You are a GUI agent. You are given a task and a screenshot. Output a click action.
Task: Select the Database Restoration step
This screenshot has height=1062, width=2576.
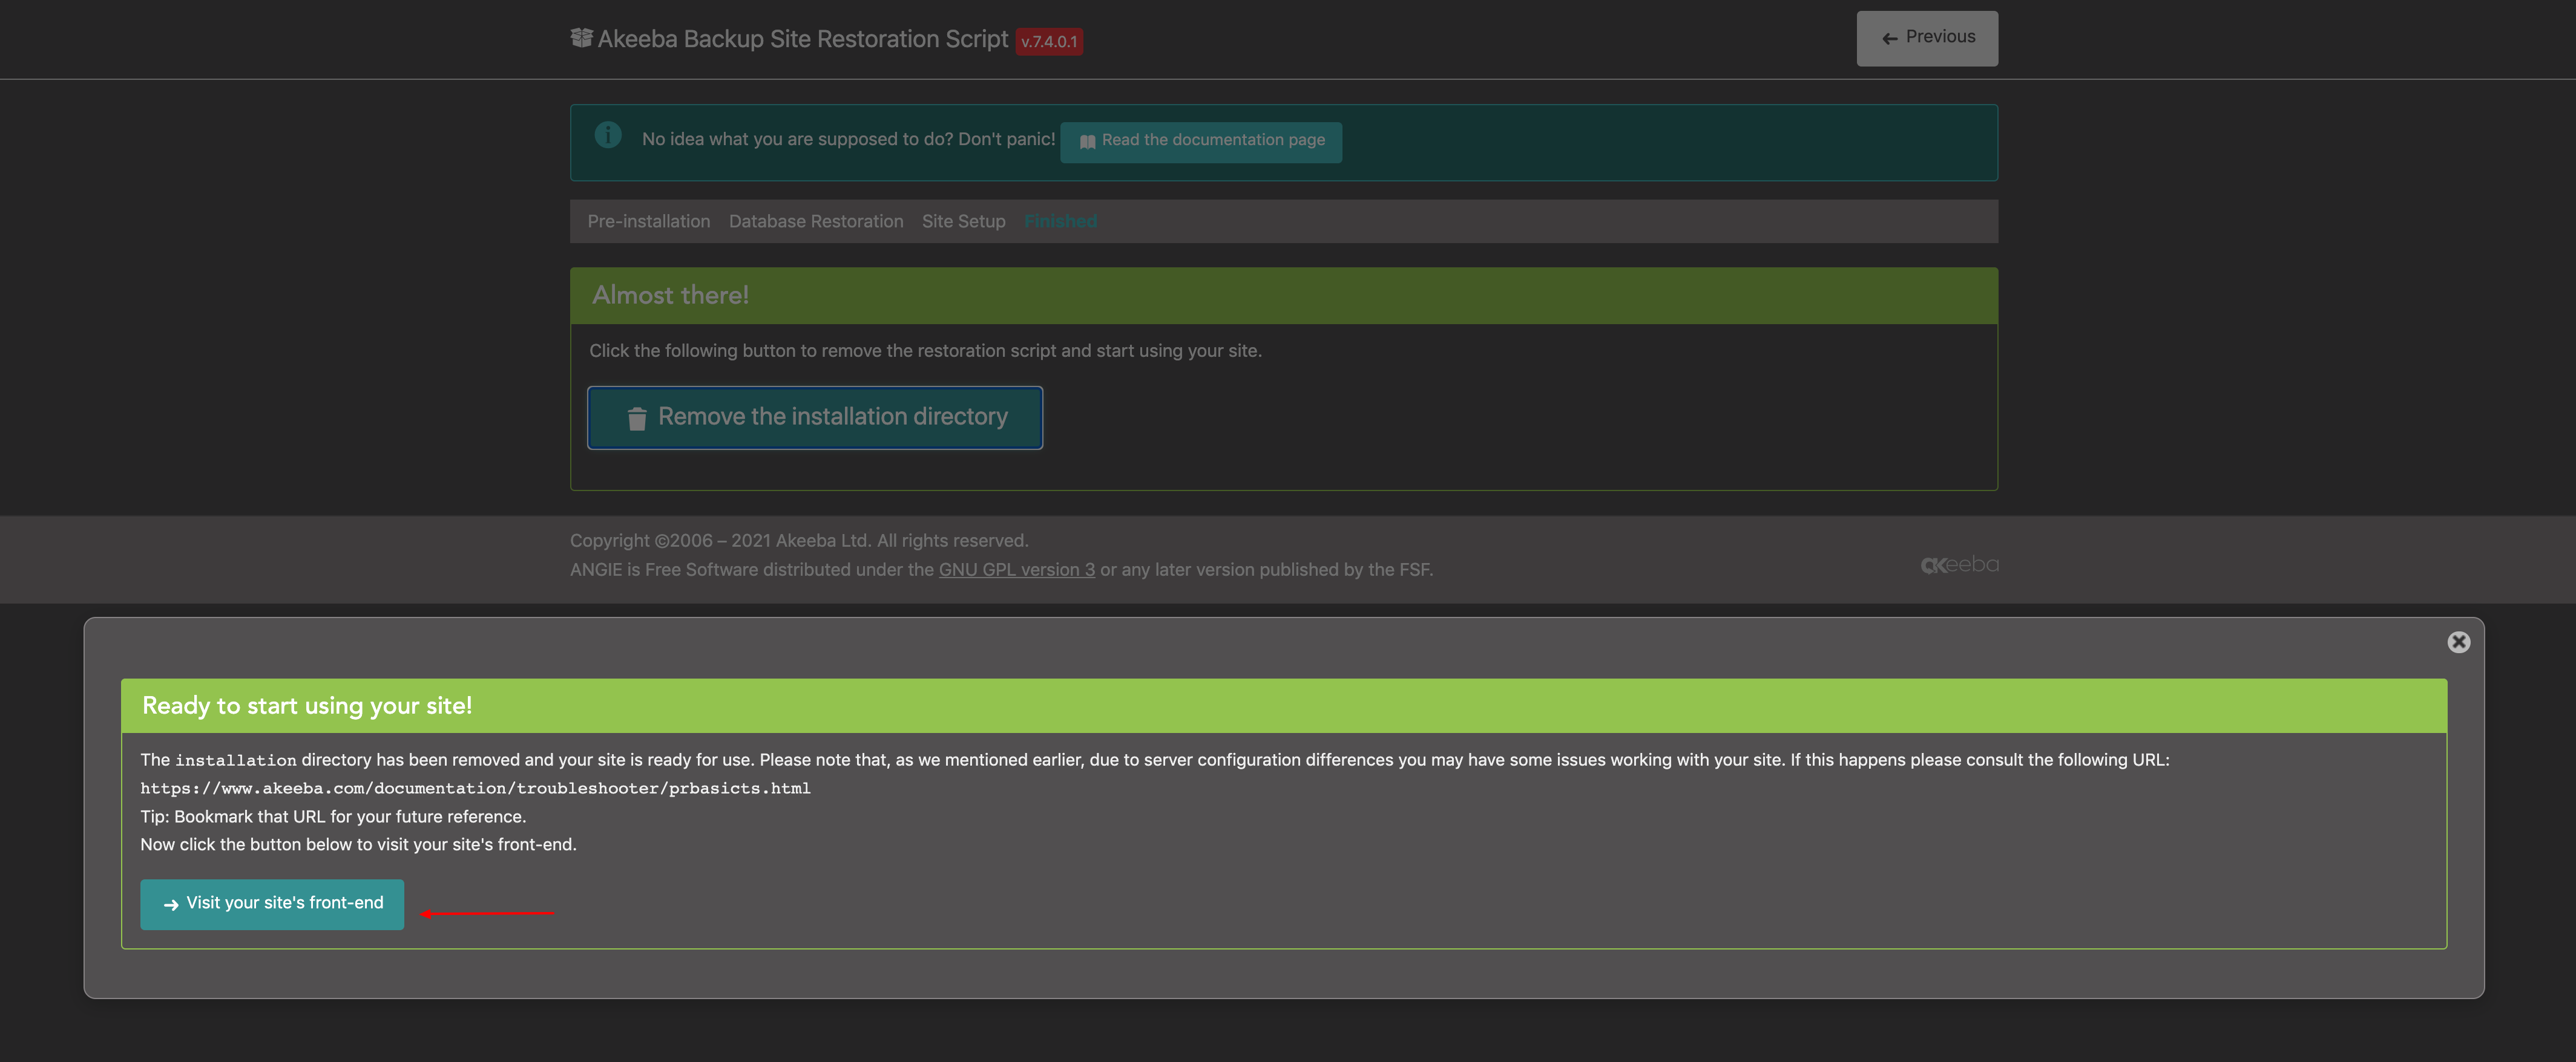(x=816, y=221)
